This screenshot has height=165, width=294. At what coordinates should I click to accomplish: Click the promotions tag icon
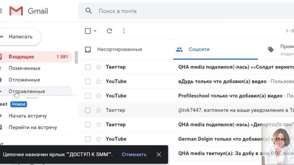pos(271,49)
